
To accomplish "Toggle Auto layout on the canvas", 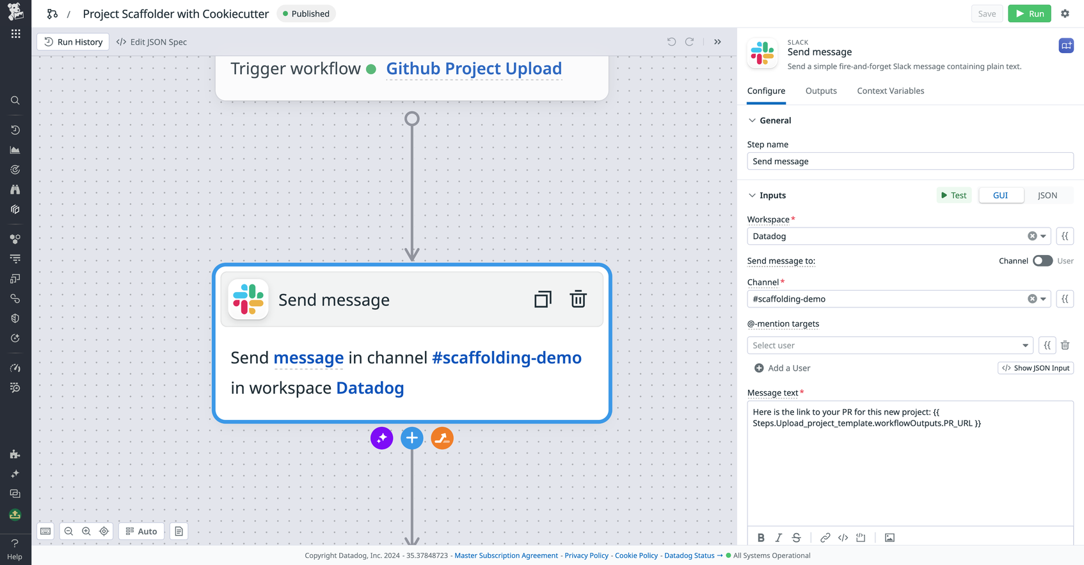I will click(141, 531).
